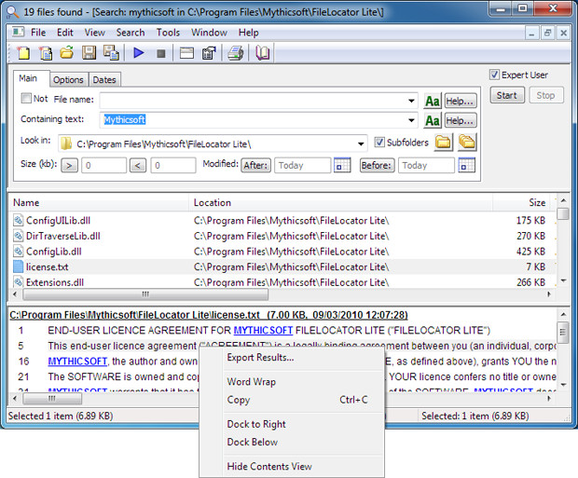Open the Help menu
Image resolution: width=578 pixels, height=478 pixels.
pyautogui.click(x=249, y=33)
